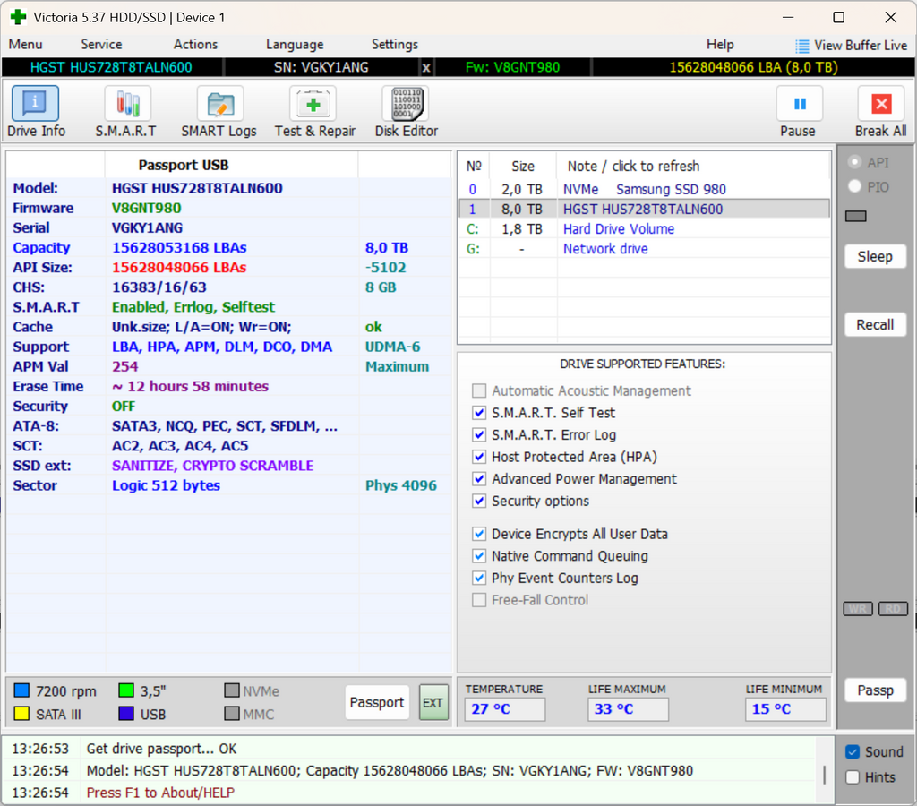The width and height of the screenshot is (917, 806).
Task: Click the red Break All icon
Action: (x=881, y=104)
